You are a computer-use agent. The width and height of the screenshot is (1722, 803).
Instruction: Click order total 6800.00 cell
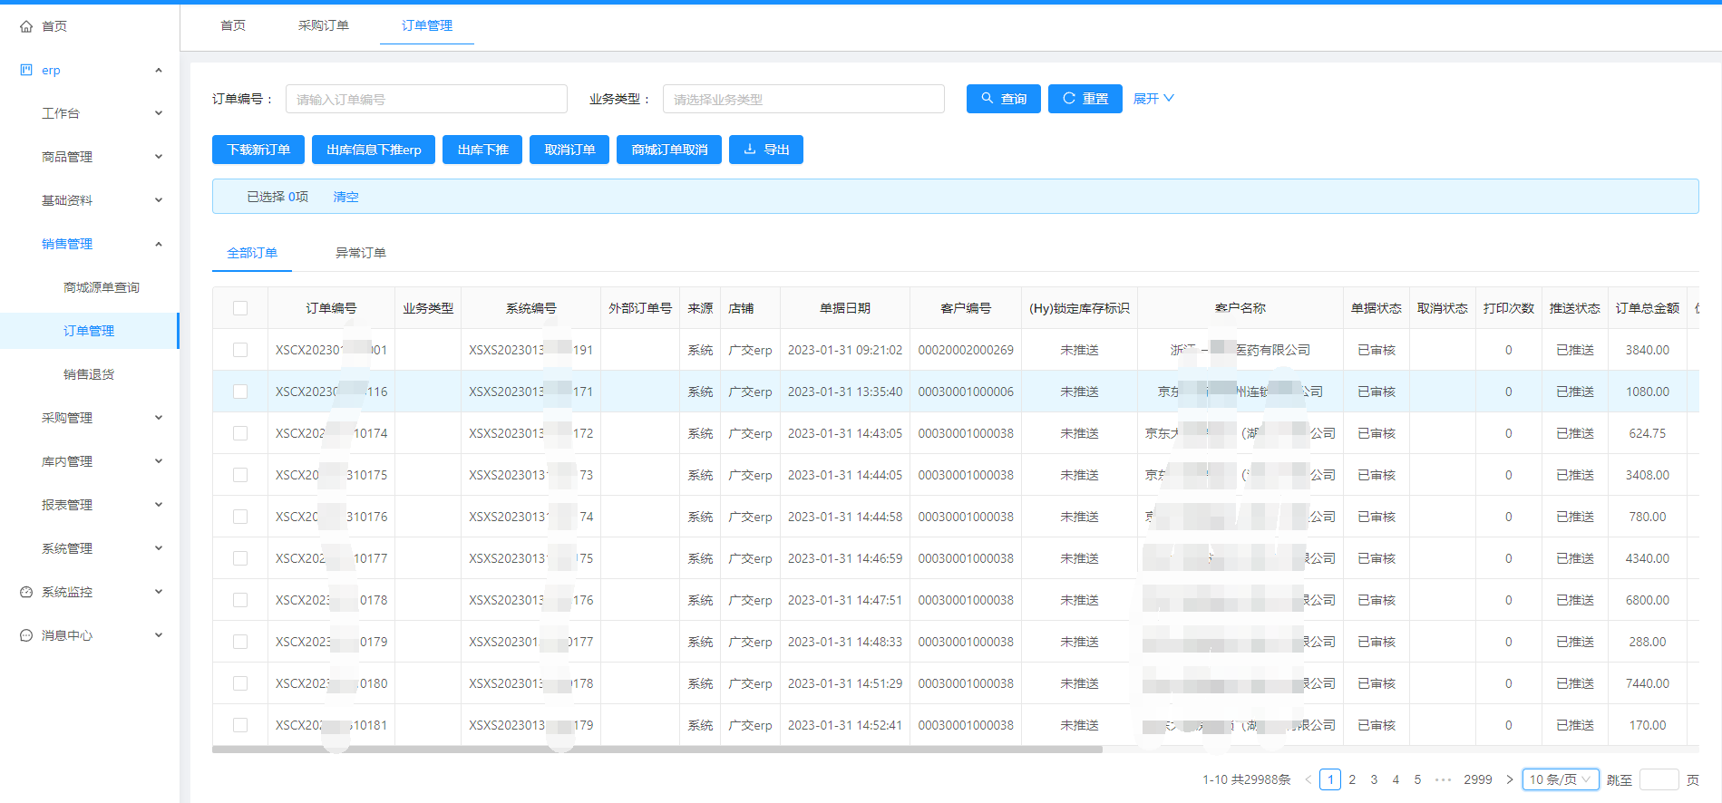[1648, 600]
